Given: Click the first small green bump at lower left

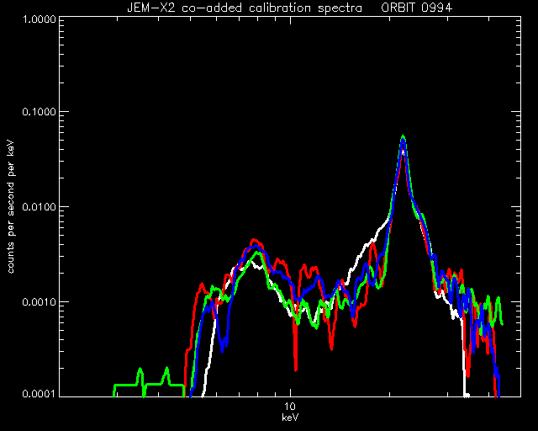Looking at the screenshot, I should (x=140, y=370).
